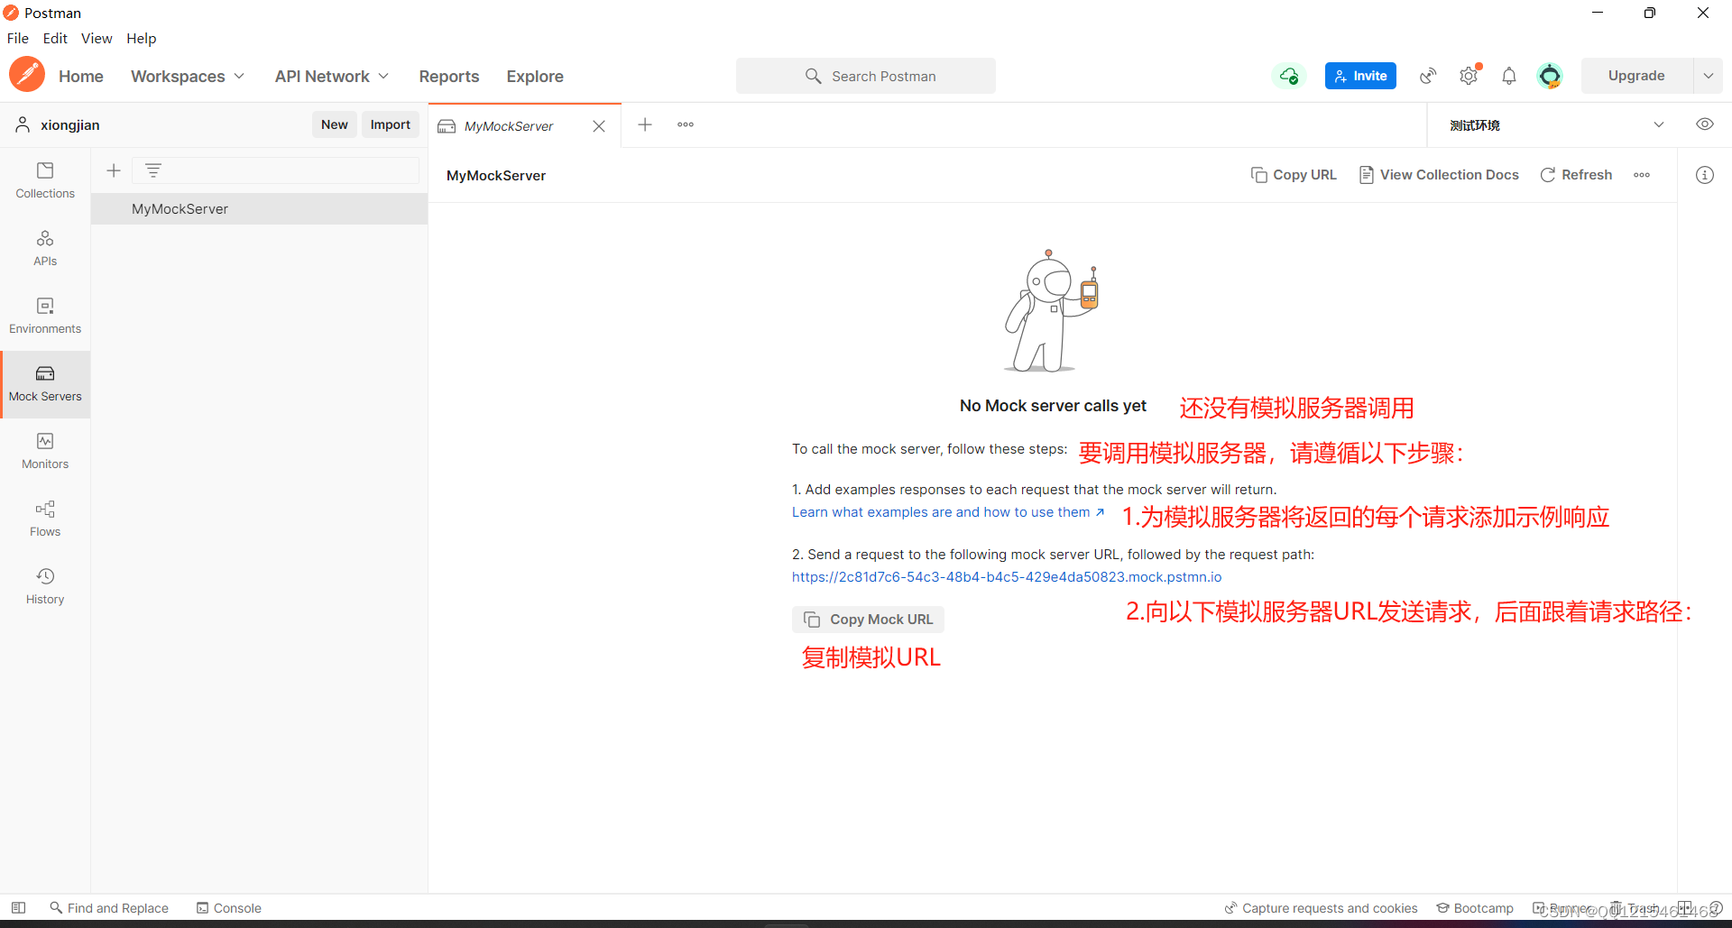
Task: Open Find and Replace
Action: click(109, 908)
